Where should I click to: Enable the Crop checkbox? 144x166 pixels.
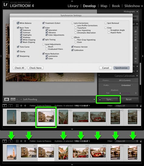pos(106,28)
